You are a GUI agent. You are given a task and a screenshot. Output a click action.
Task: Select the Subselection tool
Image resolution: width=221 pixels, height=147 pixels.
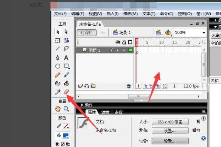(x=66, y=32)
